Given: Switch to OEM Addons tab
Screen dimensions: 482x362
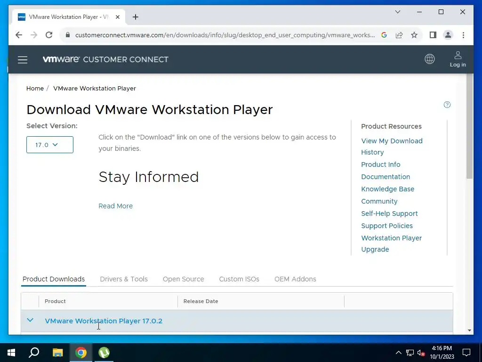Looking at the screenshot, I should coord(295,279).
